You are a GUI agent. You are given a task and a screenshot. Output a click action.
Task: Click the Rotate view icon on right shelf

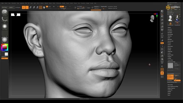tap(162, 59)
